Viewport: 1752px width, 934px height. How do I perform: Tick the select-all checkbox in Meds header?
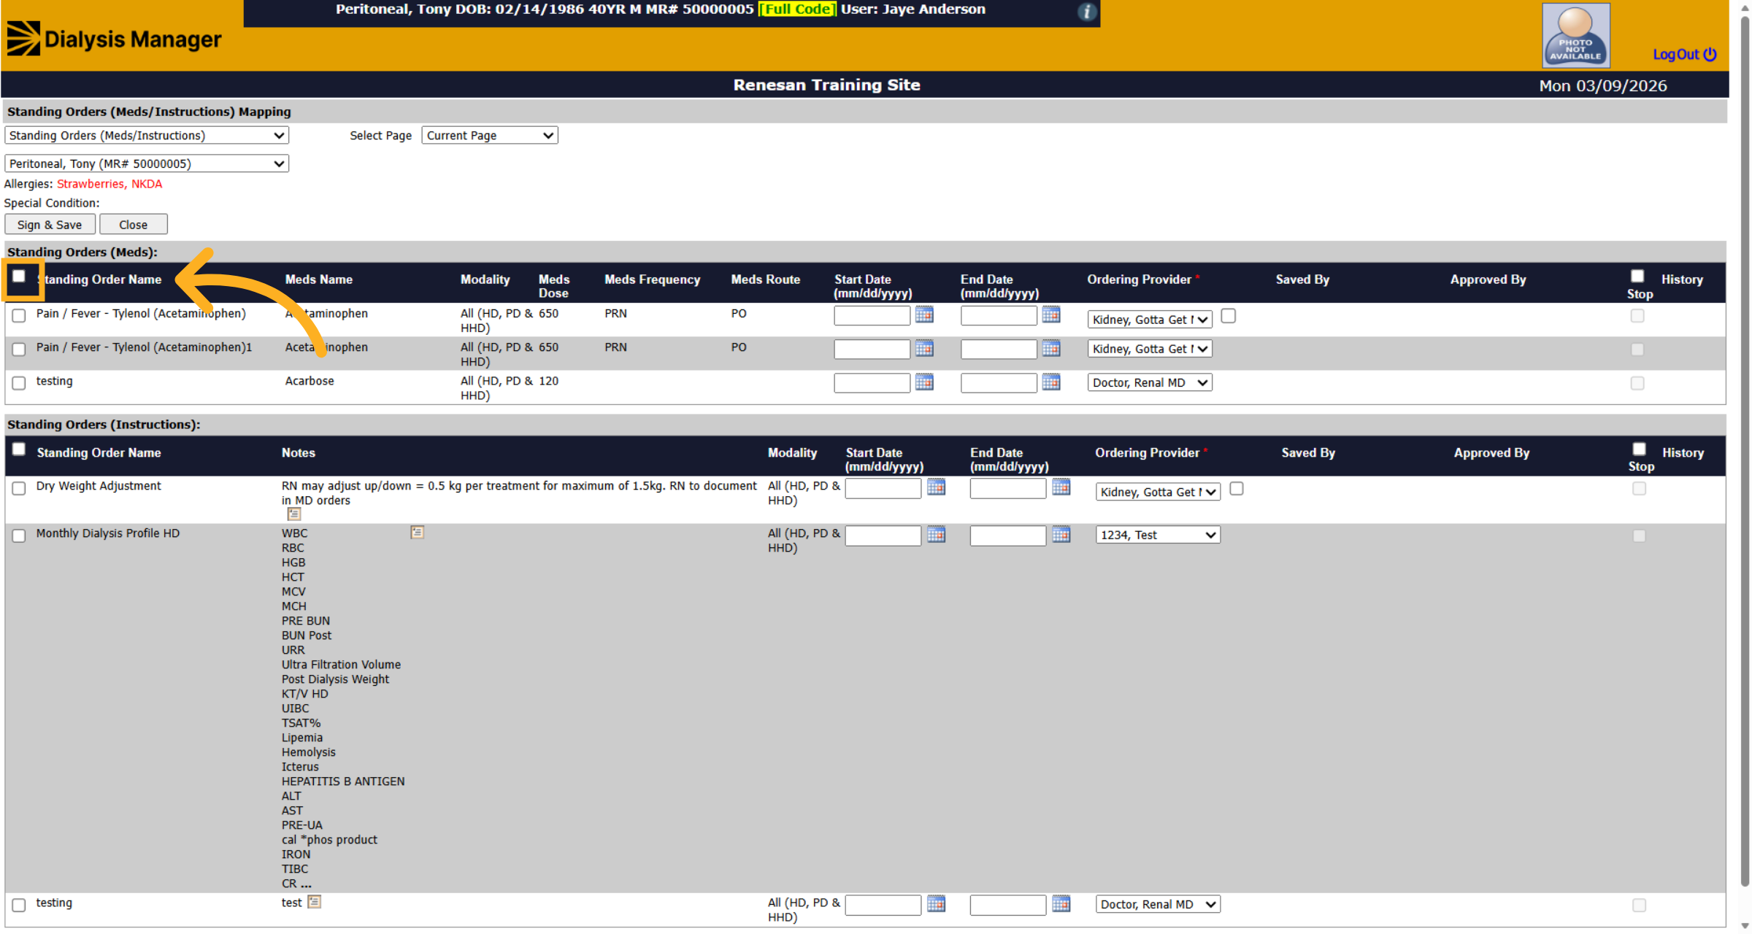pos(19,276)
